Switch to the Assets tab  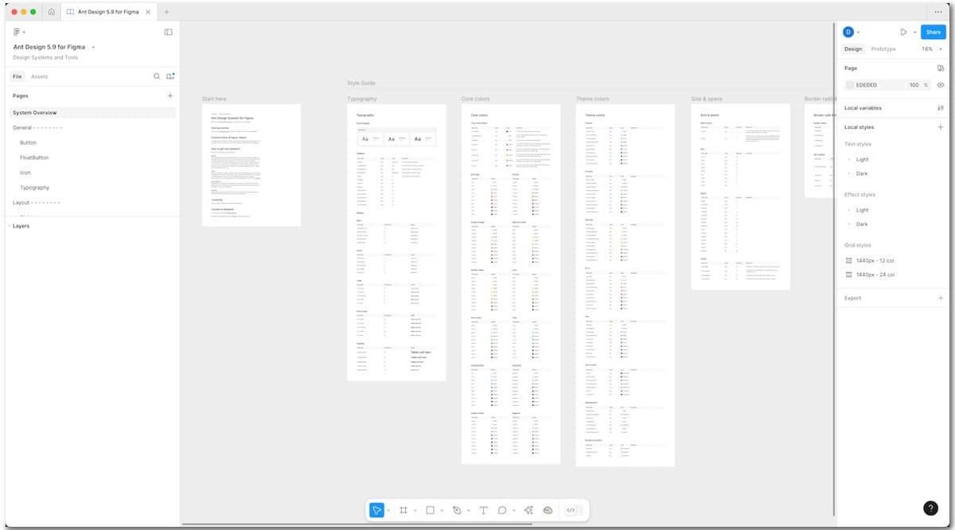click(x=39, y=76)
